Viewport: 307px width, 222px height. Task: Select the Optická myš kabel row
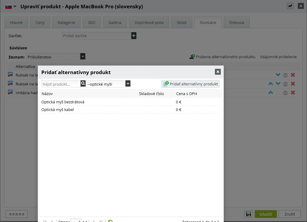tap(129, 110)
